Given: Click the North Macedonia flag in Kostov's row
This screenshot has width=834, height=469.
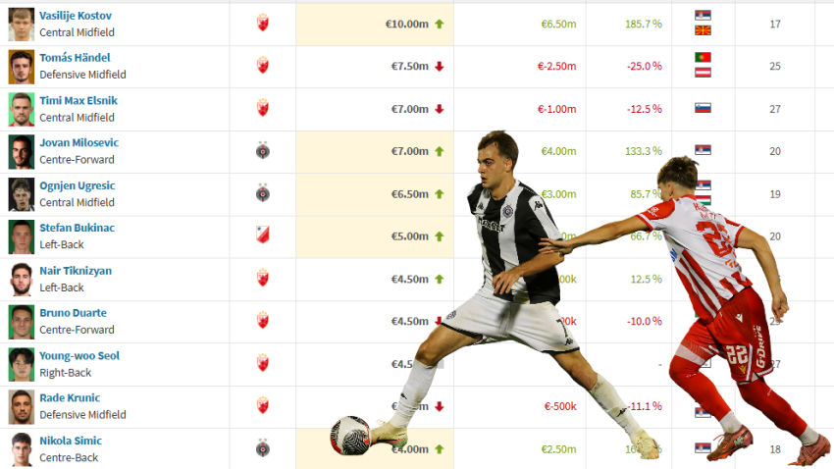Looking at the screenshot, I should [703, 30].
